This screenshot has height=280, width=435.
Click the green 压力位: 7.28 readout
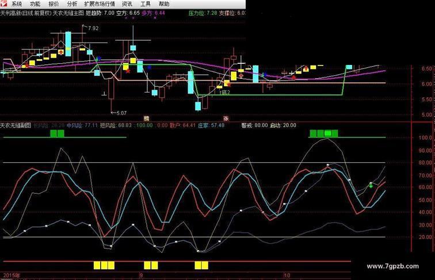coord(203,13)
